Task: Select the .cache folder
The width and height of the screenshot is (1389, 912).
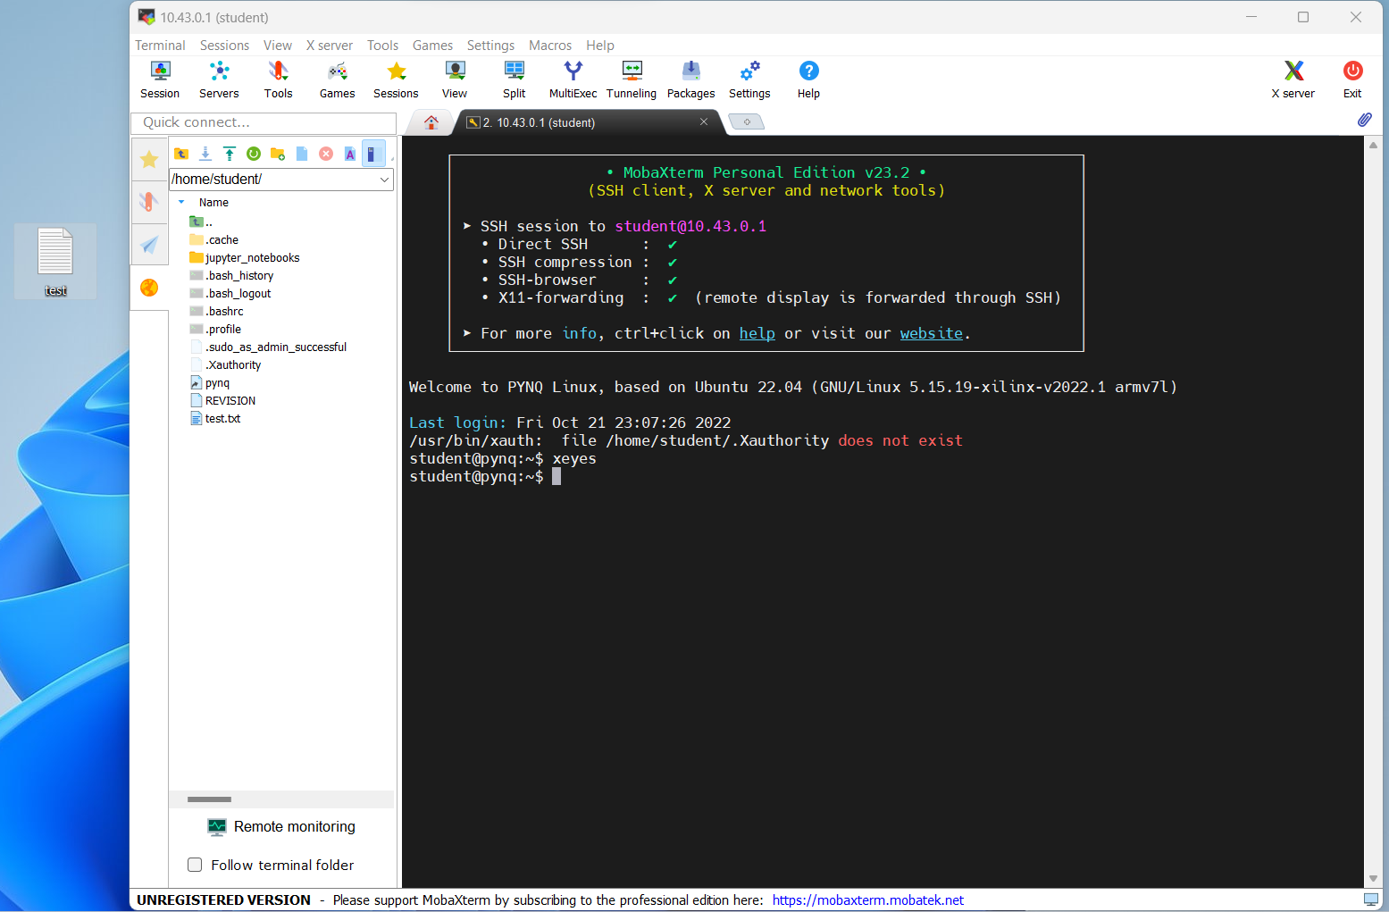Action: click(x=214, y=240)
